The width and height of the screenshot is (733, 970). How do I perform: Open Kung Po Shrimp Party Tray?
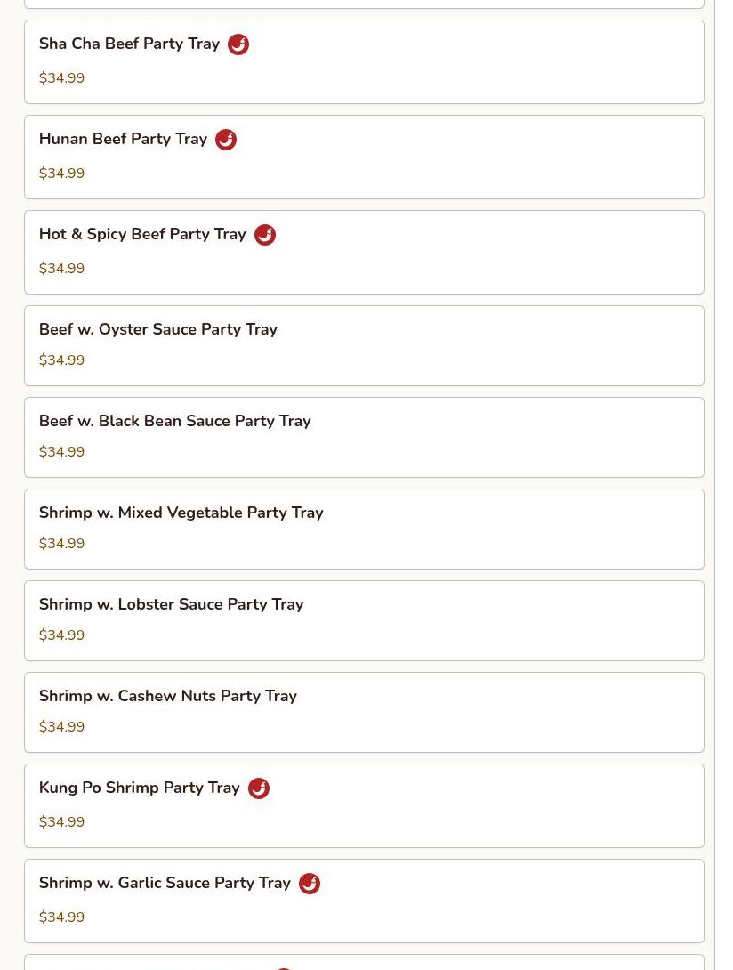click(140, 788)
